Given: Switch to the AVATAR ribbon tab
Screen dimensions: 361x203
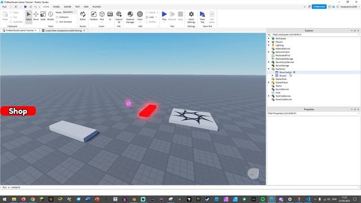Looking at the screenshot, I should [68, 7].
